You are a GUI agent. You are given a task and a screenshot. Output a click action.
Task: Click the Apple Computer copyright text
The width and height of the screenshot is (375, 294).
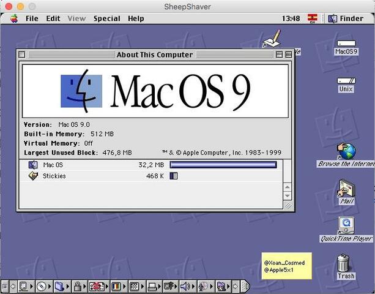[x=221, y=153]
